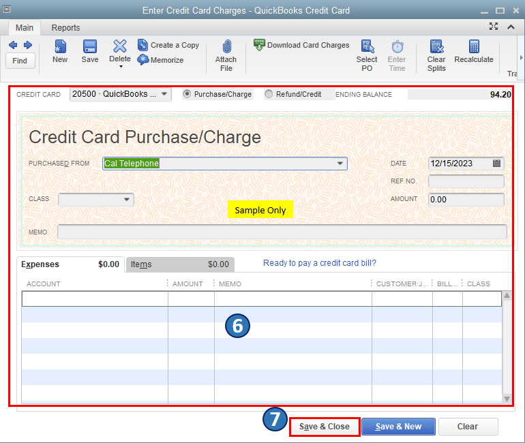Maximize the Enter Credit Card Charges window
The image size is (525, 443).
pos(500,11)
